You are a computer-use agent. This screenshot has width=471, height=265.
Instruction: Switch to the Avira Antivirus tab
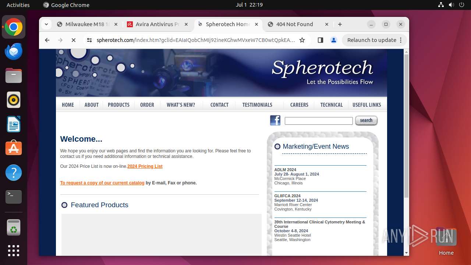(157, 24)
